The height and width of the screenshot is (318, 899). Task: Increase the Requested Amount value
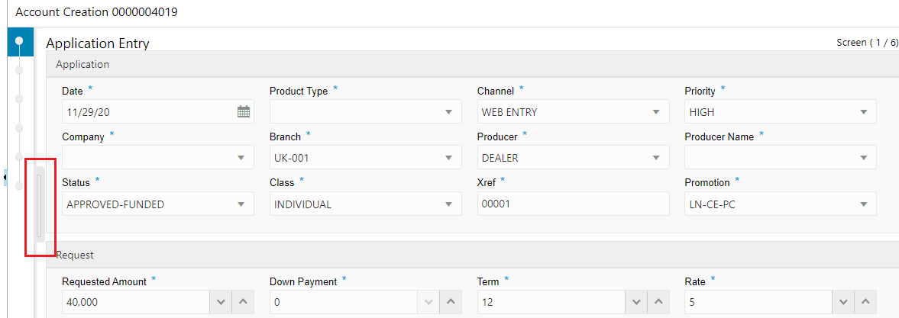pyautogui.click(x=243, y=301)
